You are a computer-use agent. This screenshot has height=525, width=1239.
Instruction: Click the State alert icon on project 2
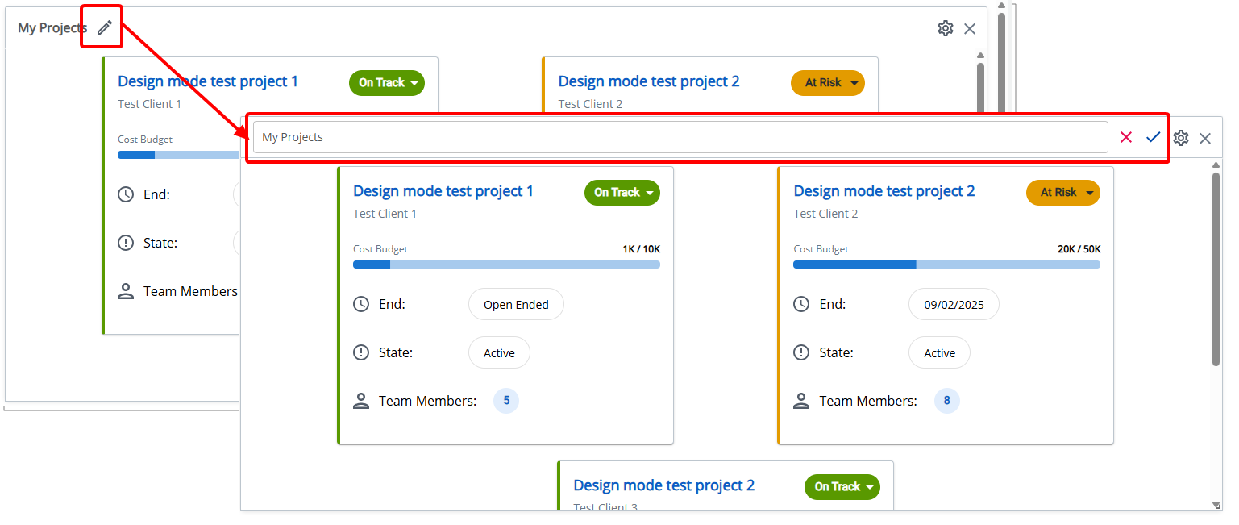tap(801, 352)
